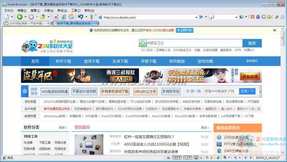Open the 游戏下载 navigation link

91,61
